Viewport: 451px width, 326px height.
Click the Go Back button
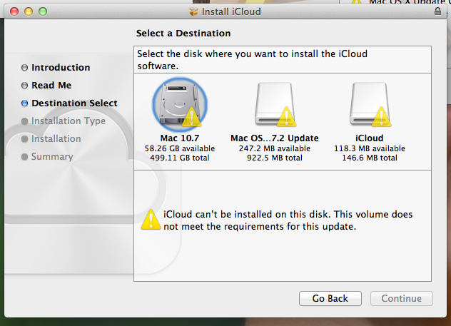(330, 298)
